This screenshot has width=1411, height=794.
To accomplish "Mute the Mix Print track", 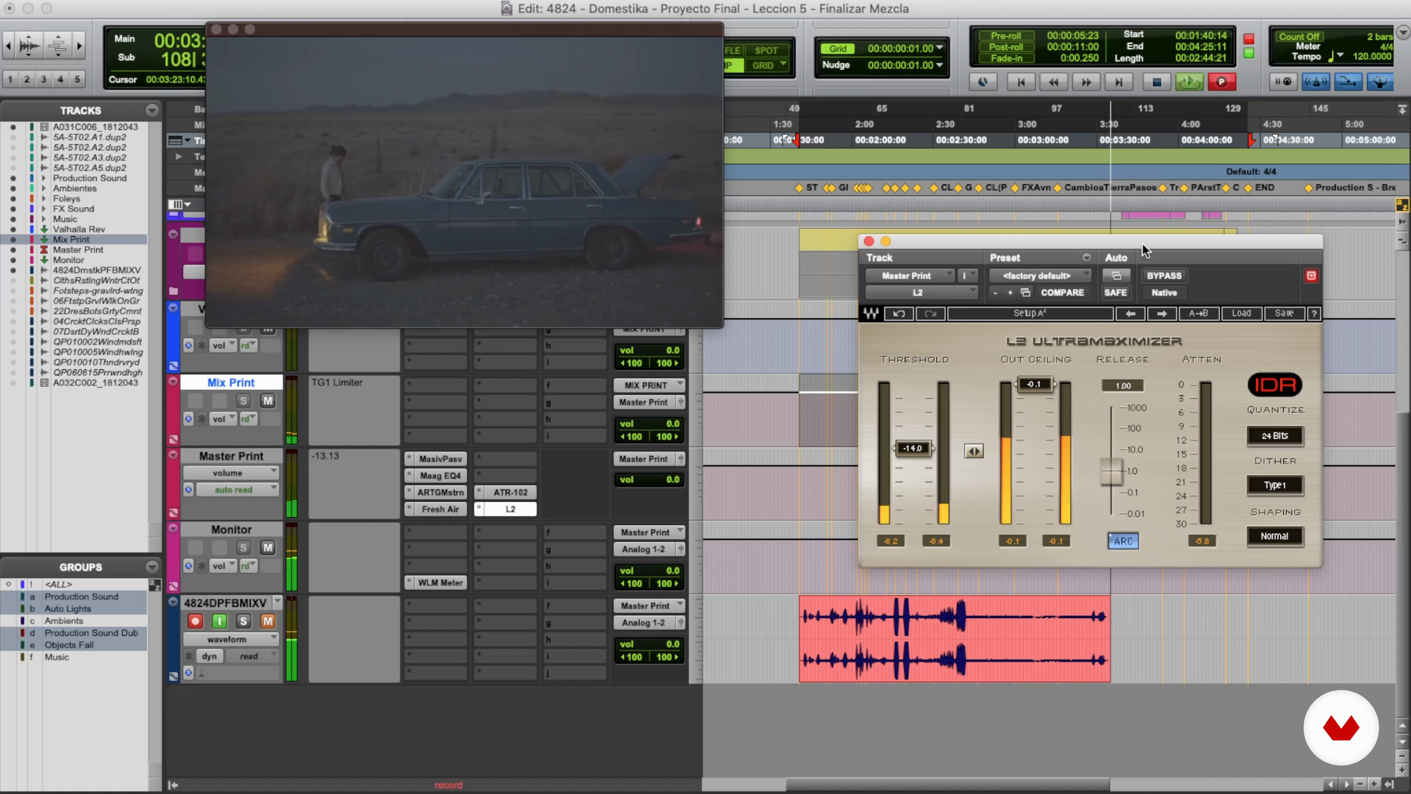I will (x=267, y=401).
